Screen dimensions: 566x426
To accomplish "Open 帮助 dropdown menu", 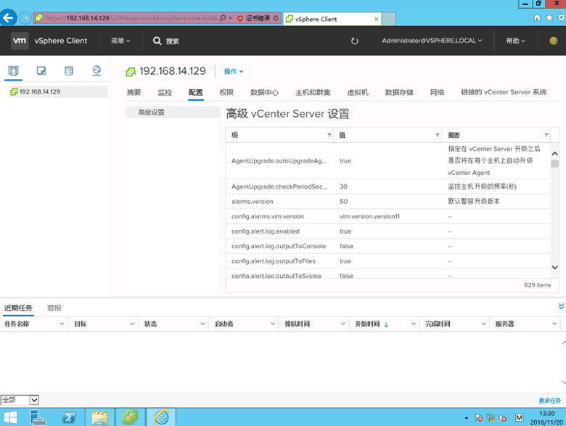I will (x=515, y=41).
